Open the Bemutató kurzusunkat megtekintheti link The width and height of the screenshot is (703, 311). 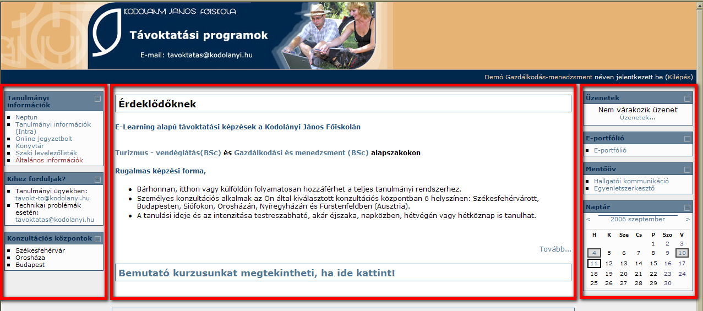(257, 273)
